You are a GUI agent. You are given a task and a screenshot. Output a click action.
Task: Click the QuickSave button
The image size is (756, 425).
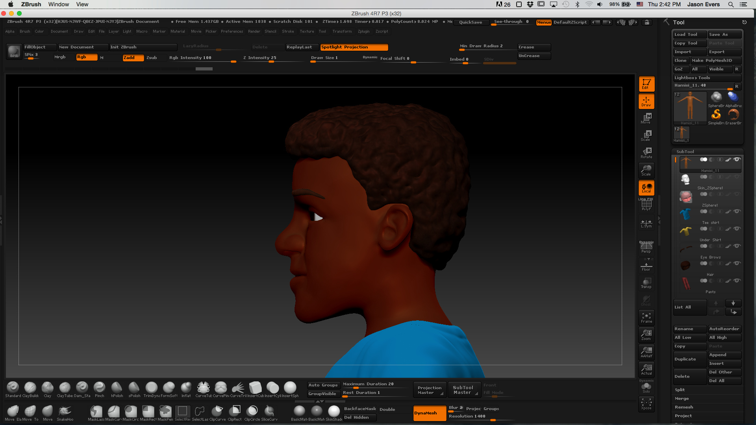[x=471, y=22]
